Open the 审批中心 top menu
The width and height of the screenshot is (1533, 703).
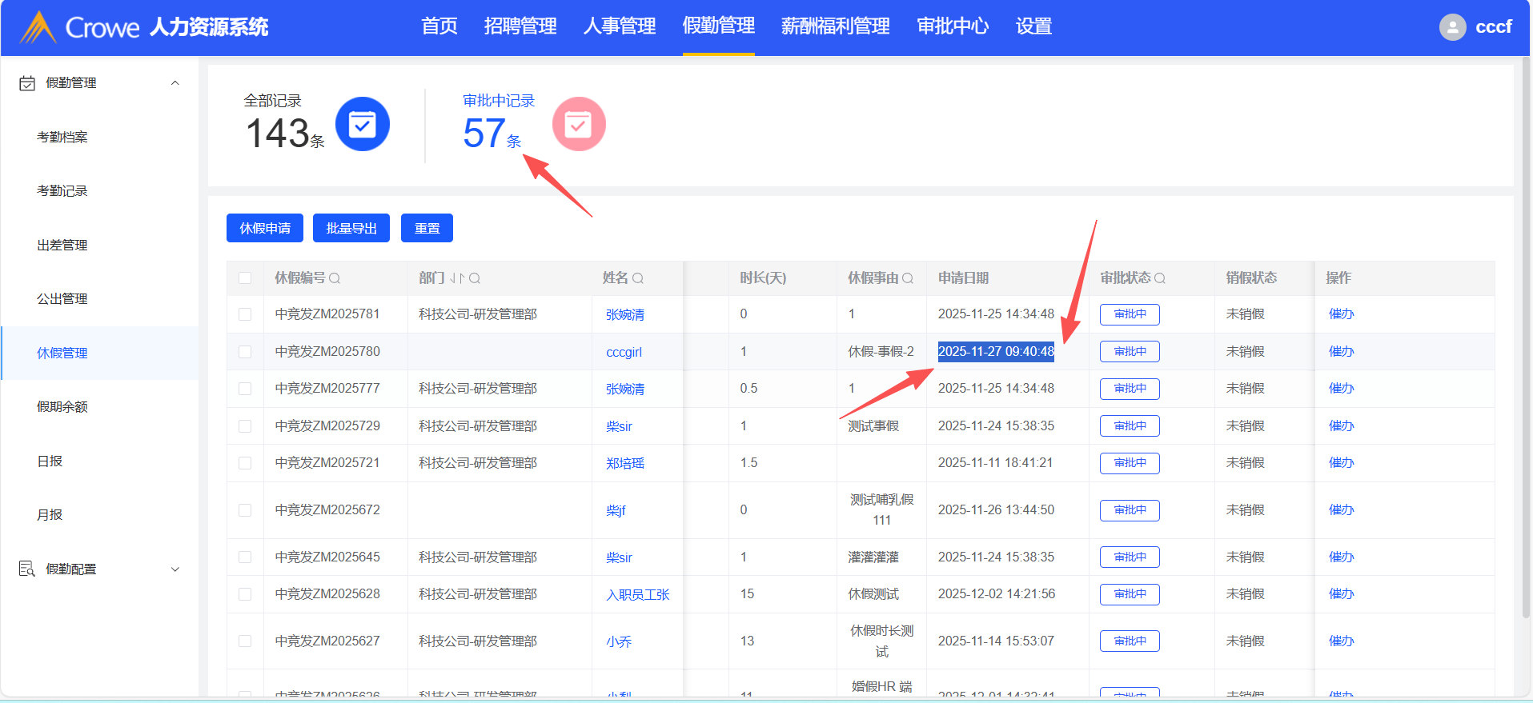953,26
